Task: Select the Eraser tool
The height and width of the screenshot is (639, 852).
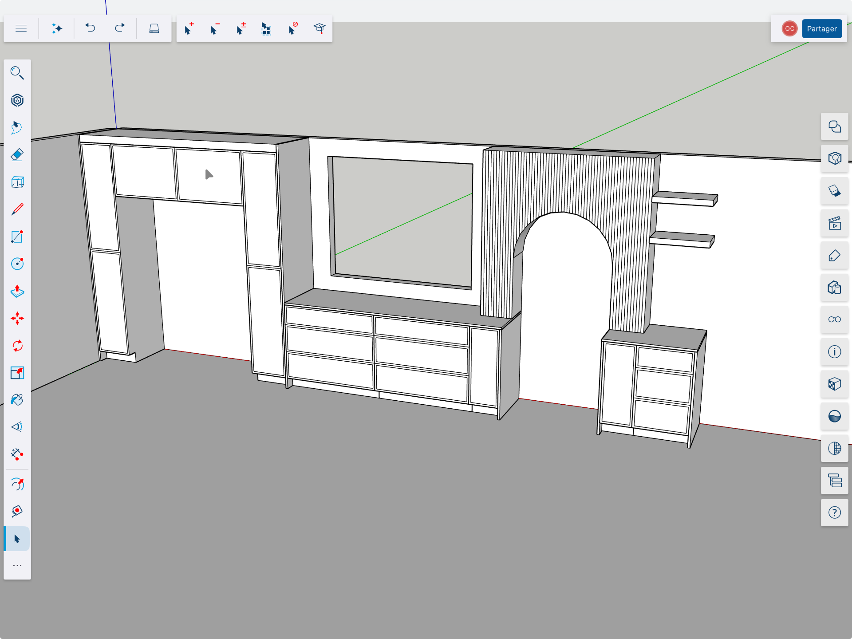Action: pos(17,155)
